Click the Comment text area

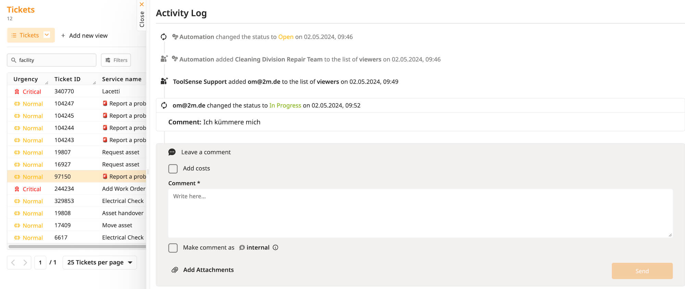420,213
